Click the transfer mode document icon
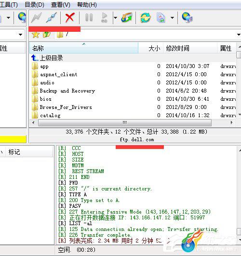Screen dimensions: 241x256 tap(161, 17)
